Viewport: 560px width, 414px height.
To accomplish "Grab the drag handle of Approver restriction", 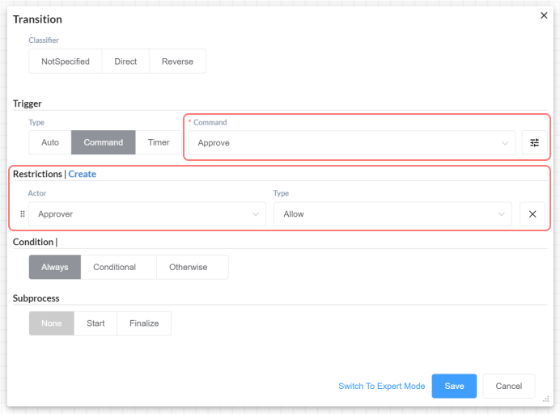I will pos(23,214).
